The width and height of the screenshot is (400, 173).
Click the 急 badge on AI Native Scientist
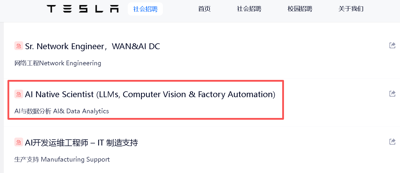point(18,94)
